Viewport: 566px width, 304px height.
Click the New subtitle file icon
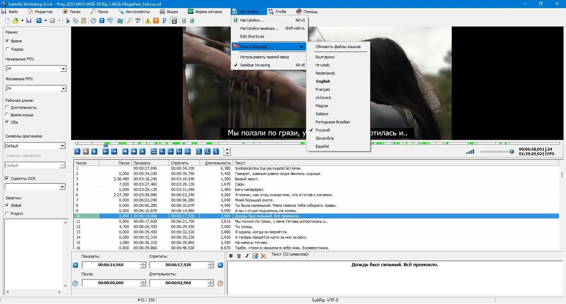[x=7, y=21]
